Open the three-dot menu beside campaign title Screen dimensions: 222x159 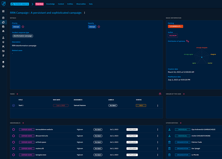84,13
